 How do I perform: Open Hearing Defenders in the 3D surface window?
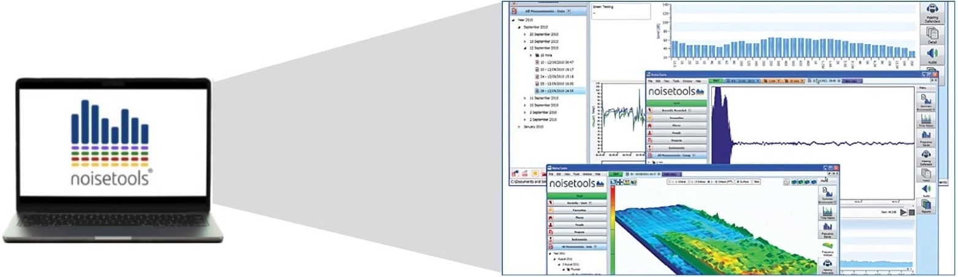(828, 266)
